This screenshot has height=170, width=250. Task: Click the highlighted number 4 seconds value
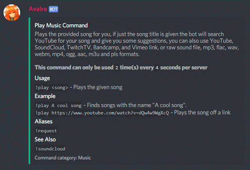pos(157,68)
